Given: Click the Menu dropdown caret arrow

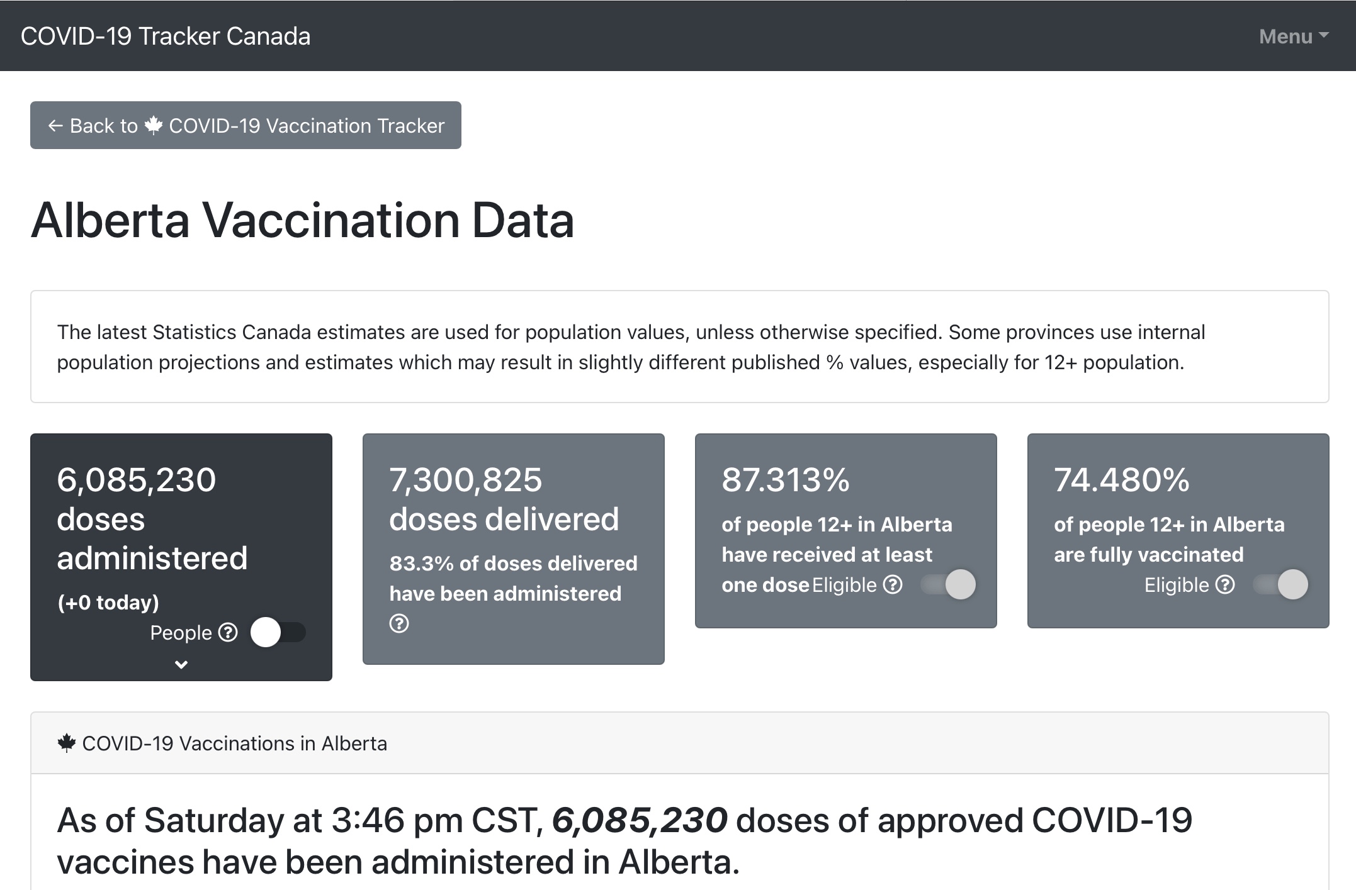Looking at the screenshot, I should click(1323, 35).
